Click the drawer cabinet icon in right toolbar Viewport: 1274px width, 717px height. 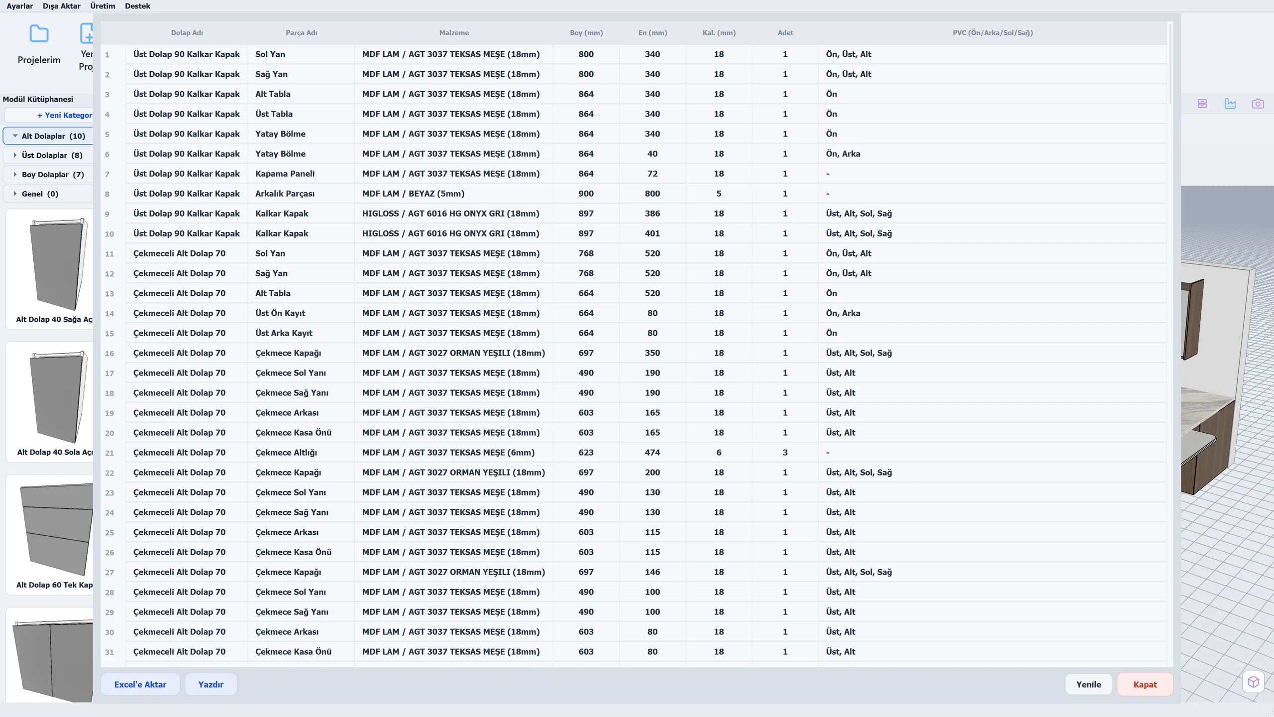click(x=1202, y=104)
